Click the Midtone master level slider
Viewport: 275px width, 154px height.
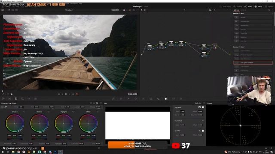pos(39,139)
